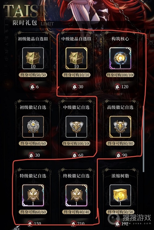This screenshot has height=230, width=154.
Task: Open the 构筑核心 orb item icon
Action: (x=120, y=58)
